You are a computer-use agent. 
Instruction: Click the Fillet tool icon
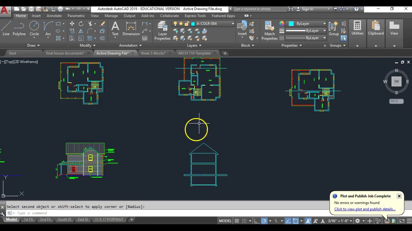point(90,31)
